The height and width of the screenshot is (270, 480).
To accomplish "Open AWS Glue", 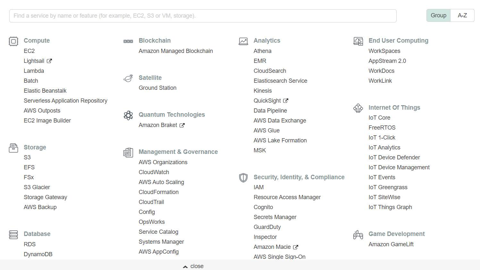I will (x=266, y=131).
